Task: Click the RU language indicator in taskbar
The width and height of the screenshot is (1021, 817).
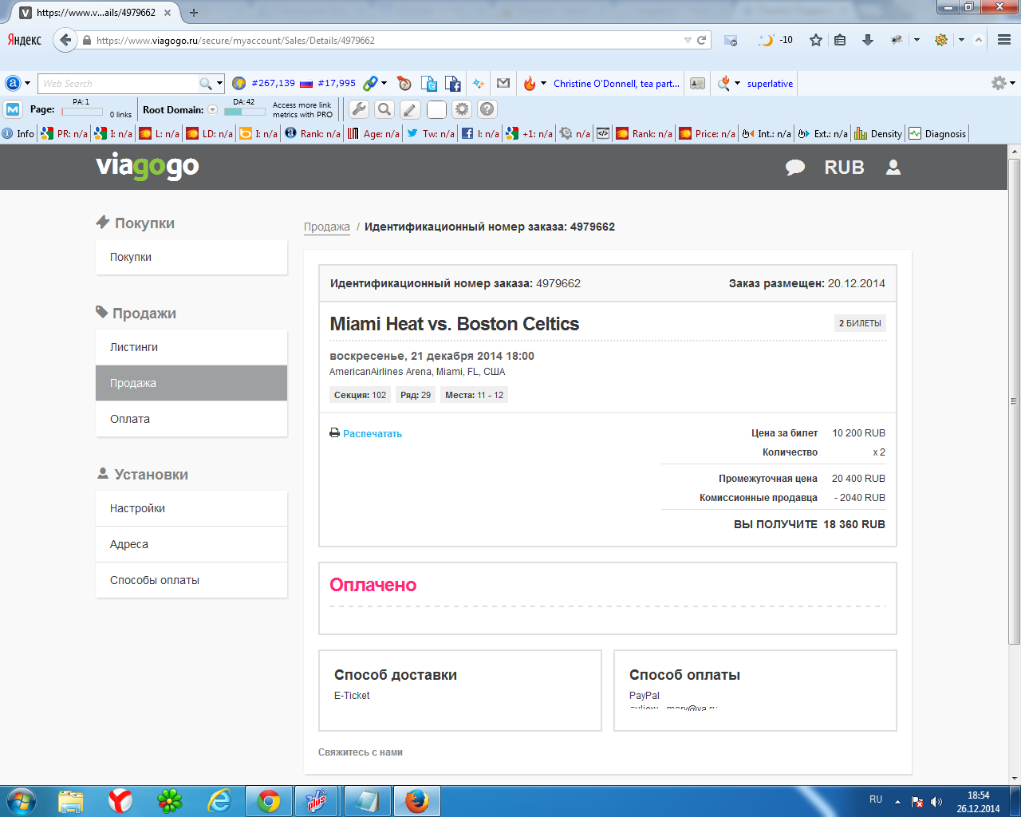Action: coord(876,799)
